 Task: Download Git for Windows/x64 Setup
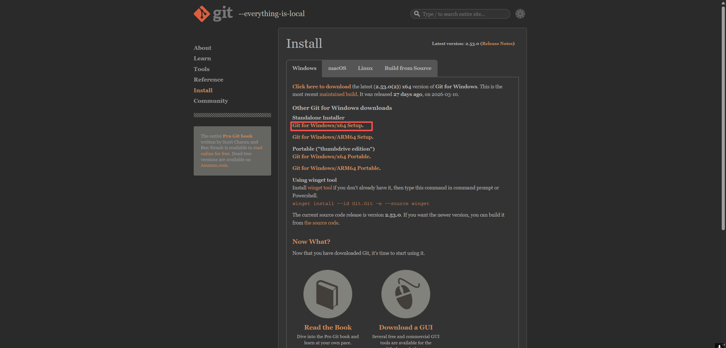(x=327, y=125)
